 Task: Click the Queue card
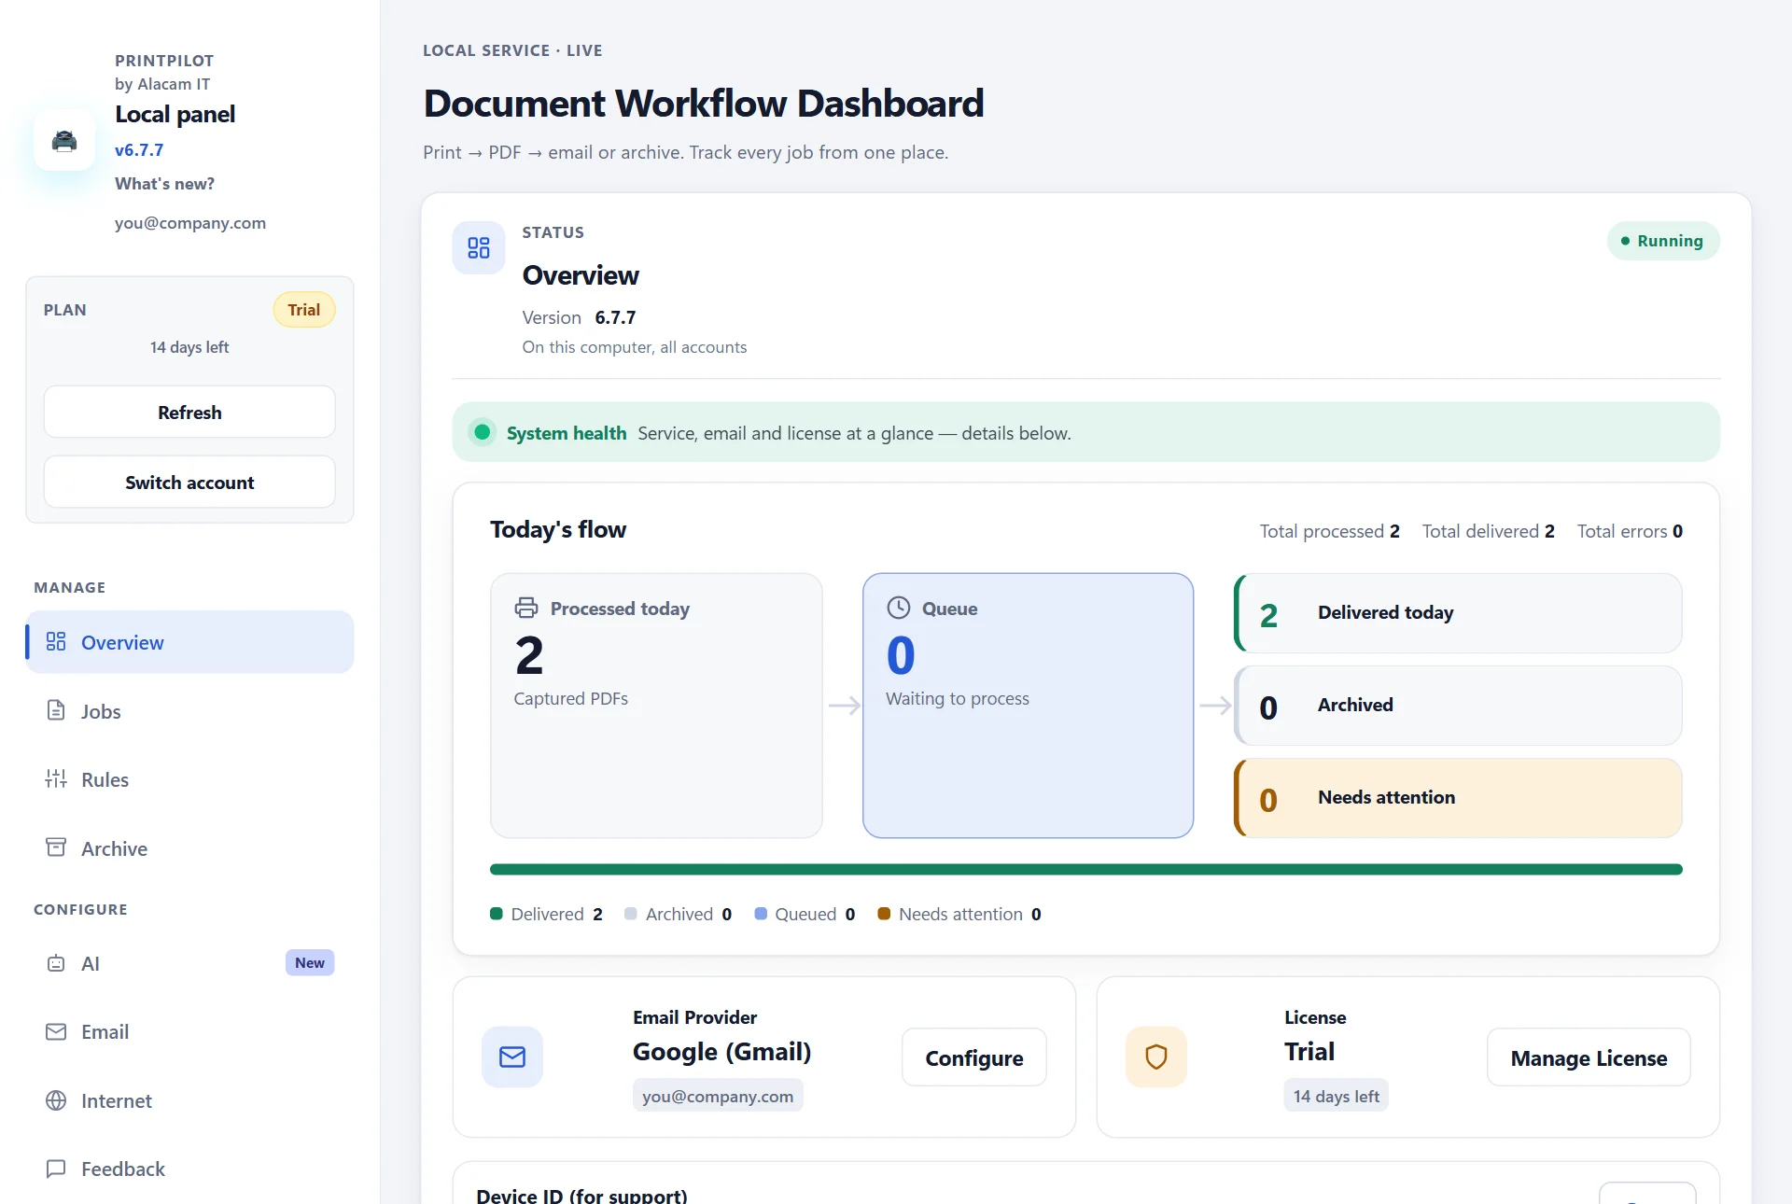pyautogui.click(x=1028, y=705)
